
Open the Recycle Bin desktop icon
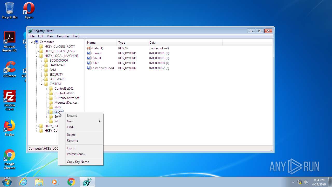pyautogui.click(x=10, y=10)
